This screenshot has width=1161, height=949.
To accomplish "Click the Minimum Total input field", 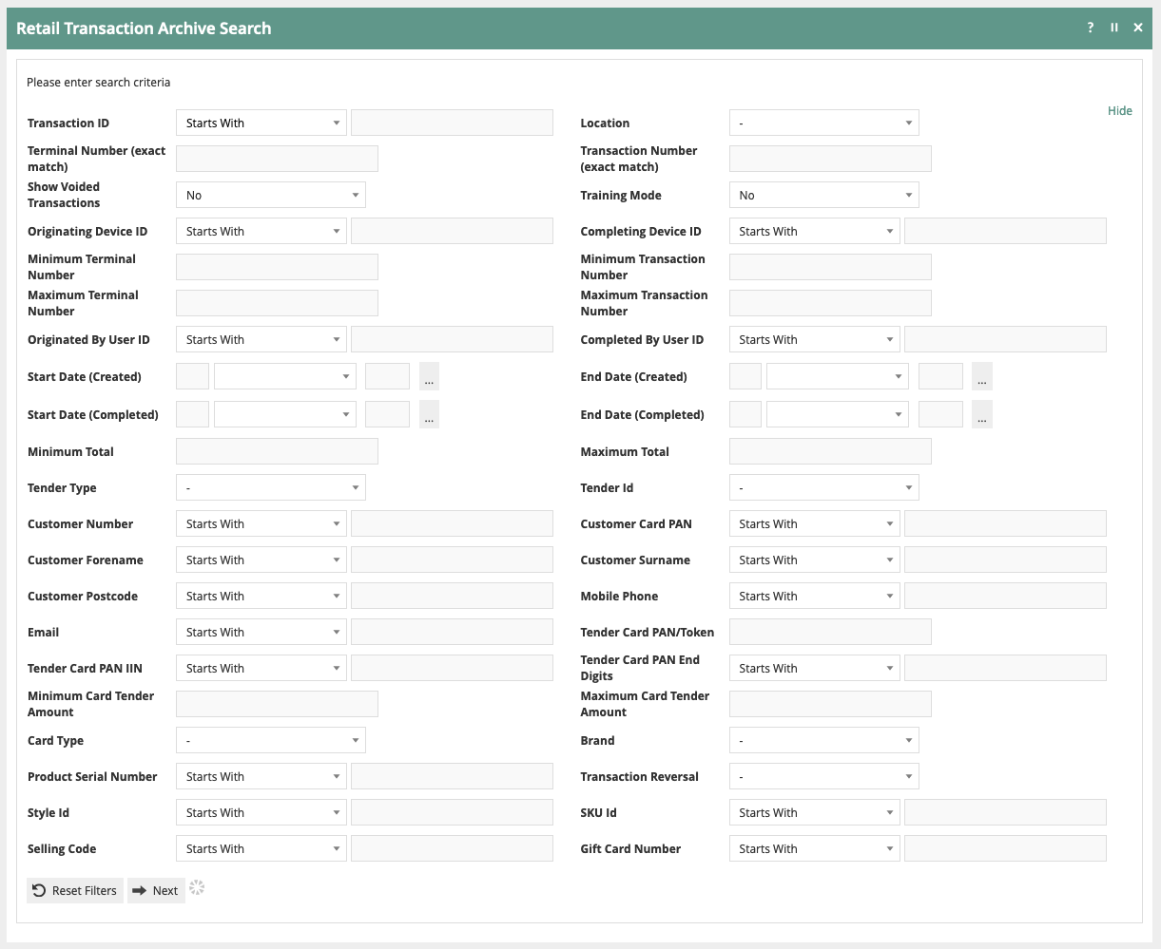I will (277, 452).
